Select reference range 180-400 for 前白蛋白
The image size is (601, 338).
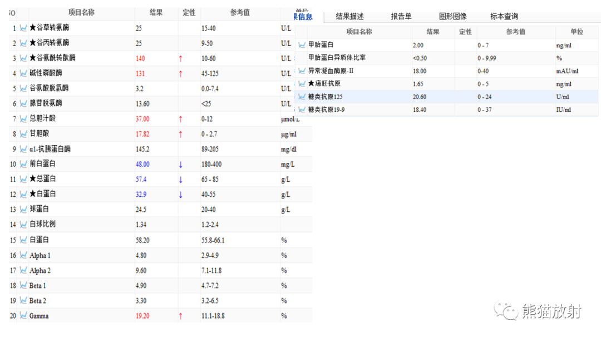click(x=211, y=164)
